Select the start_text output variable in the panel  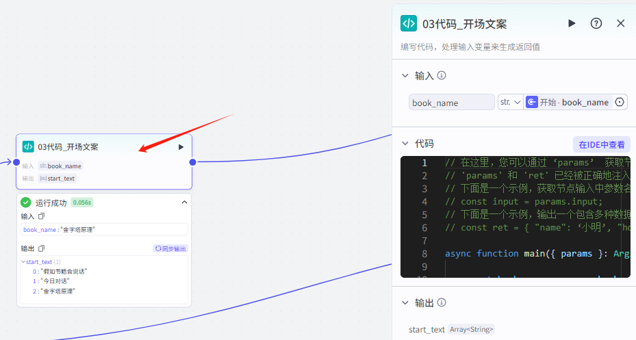[x=427, y=330]
